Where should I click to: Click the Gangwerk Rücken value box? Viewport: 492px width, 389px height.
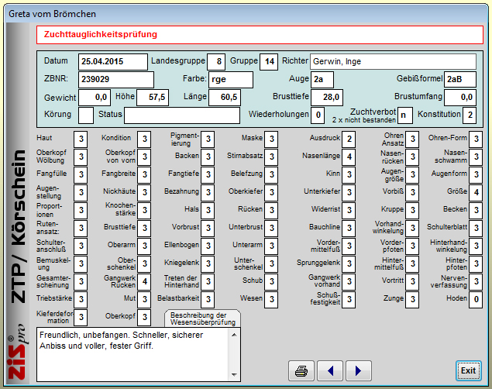144,281
